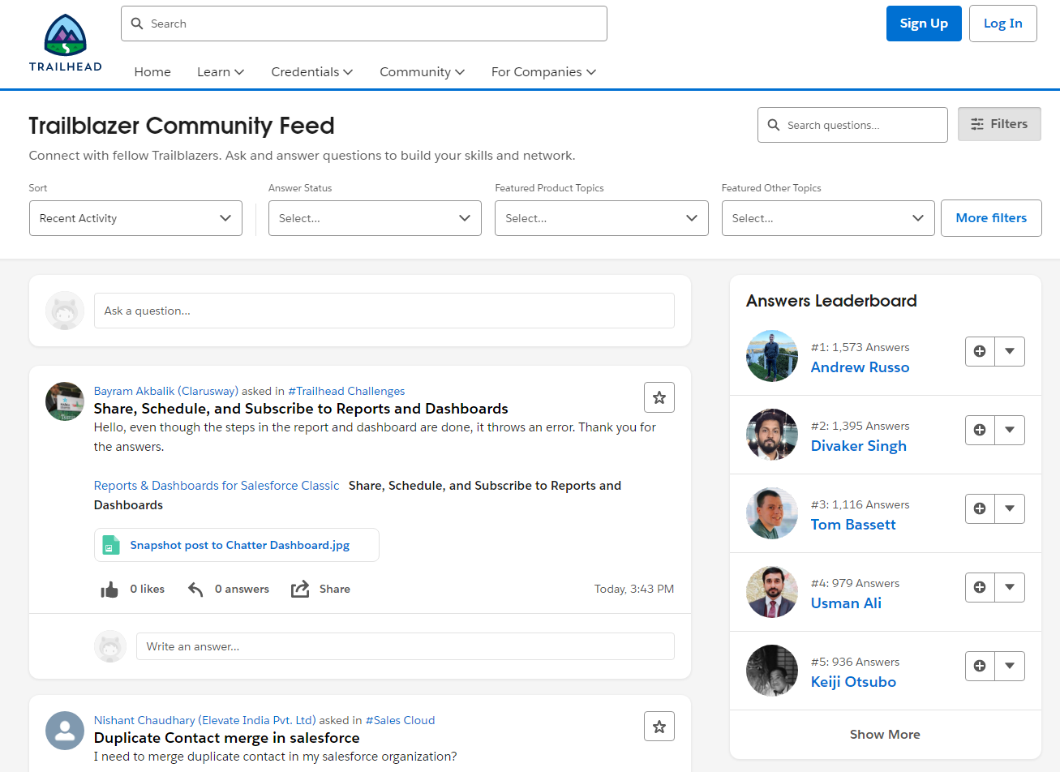This screenshot has width=1060, height=772.
Task: Open the For Companies menu
Action: pyautogui.click(x=544, y=71)
